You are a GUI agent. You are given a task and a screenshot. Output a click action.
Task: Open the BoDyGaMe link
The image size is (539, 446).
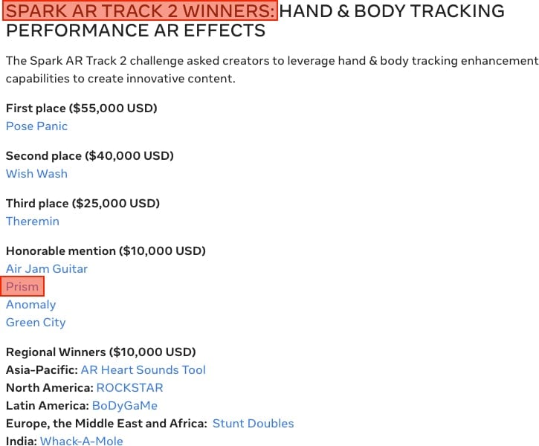pos(124,406)
